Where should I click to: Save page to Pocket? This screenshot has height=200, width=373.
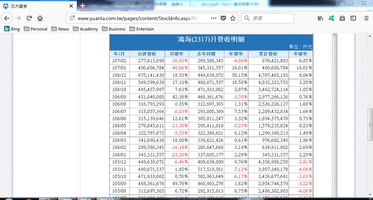[x=223, y=18]
